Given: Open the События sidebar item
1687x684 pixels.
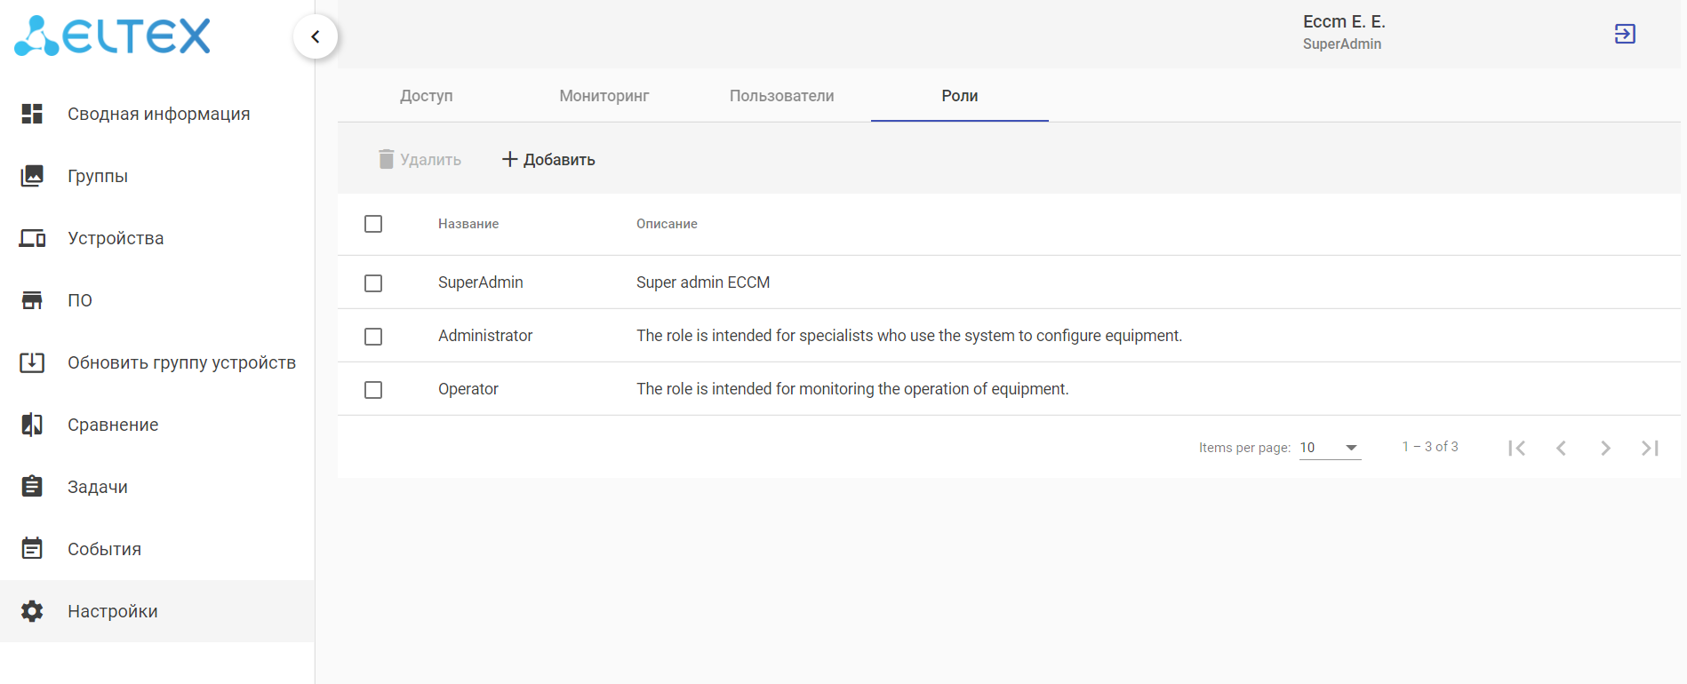Looking at the screenshot, I should tap(104, 549).
